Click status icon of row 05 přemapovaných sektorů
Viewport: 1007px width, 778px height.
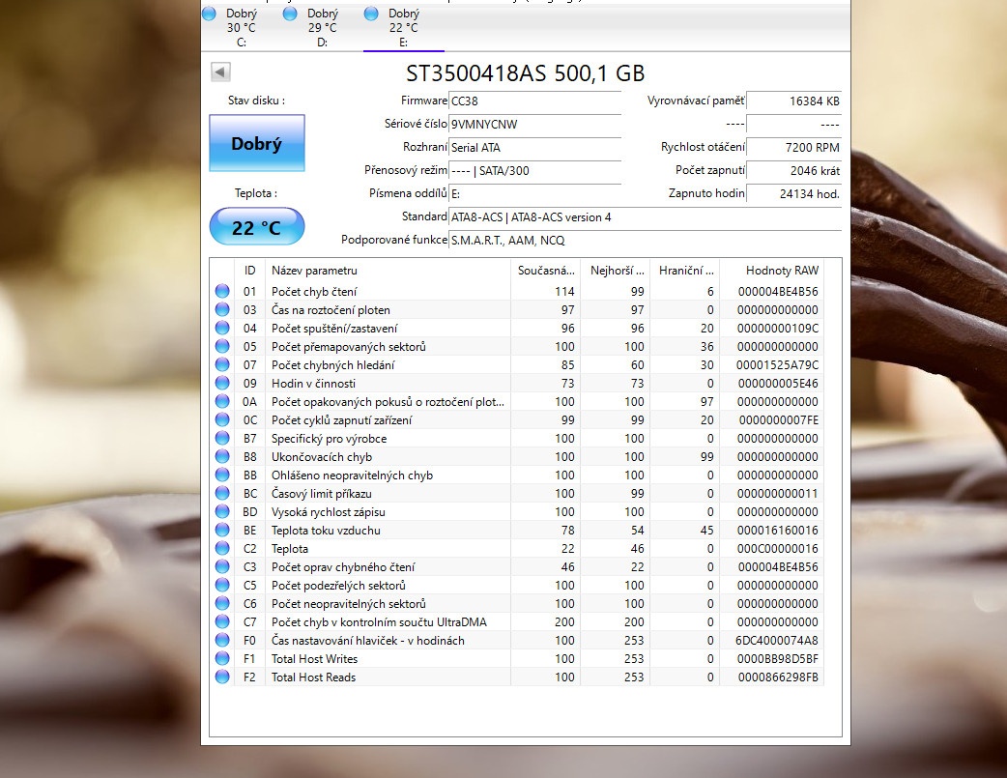click(222, 346)
